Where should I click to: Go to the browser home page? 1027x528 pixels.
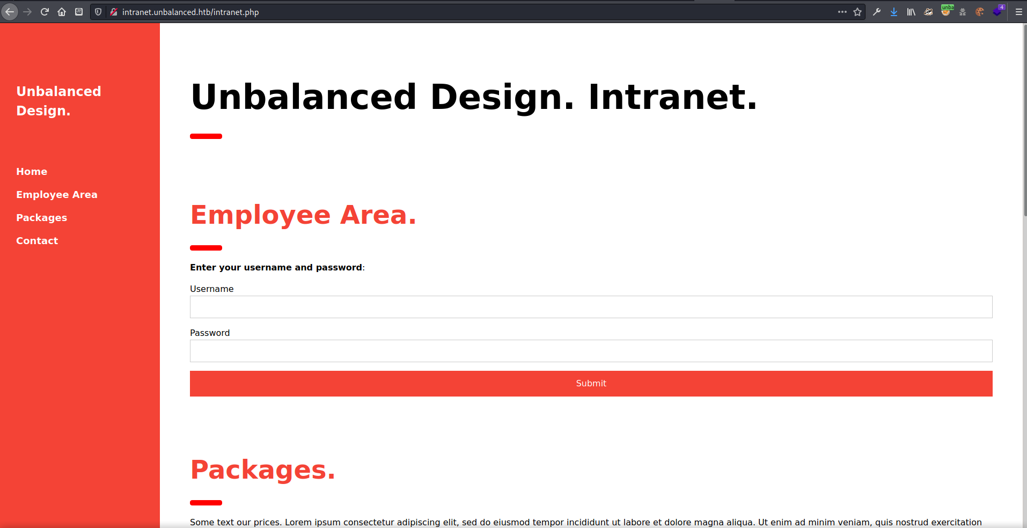pyautogui.click(x=62, y=11)
